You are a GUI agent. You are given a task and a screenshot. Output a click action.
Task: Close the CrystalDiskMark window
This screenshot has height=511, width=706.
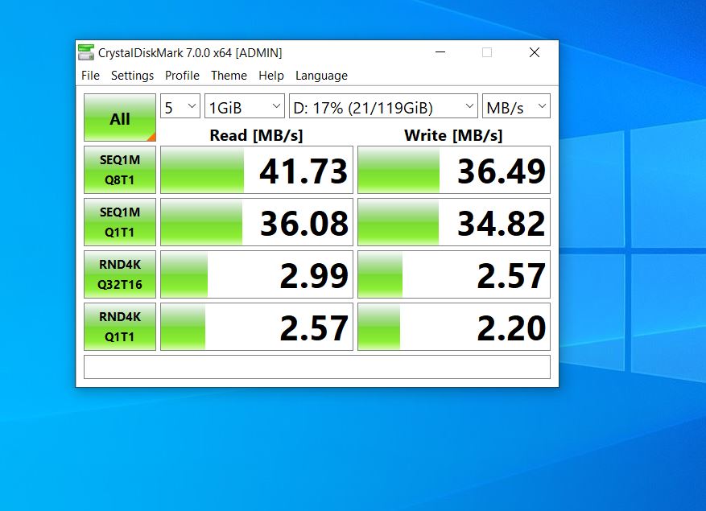(x=535, y=52)
